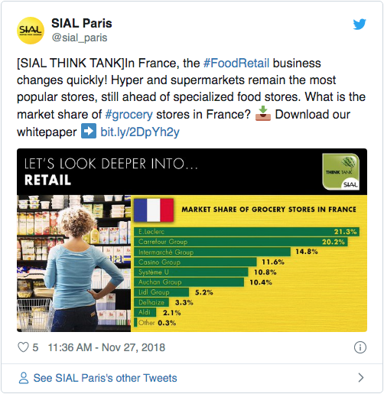Click the Twitter bird logo icon

click(x=360, y=24)
